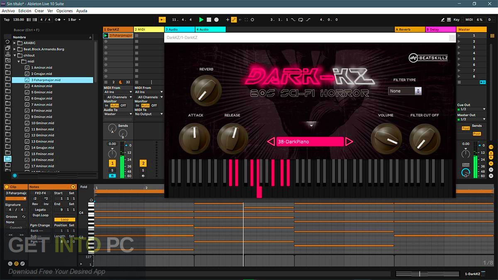The image size is (498, 280).
Task: Toggle track 2 activator button
Action: click(143, 163)
